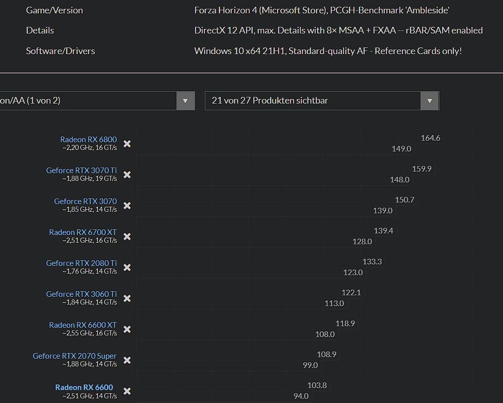Open the resolution/AA (1 von 2) dropdown

click(97, 100)
